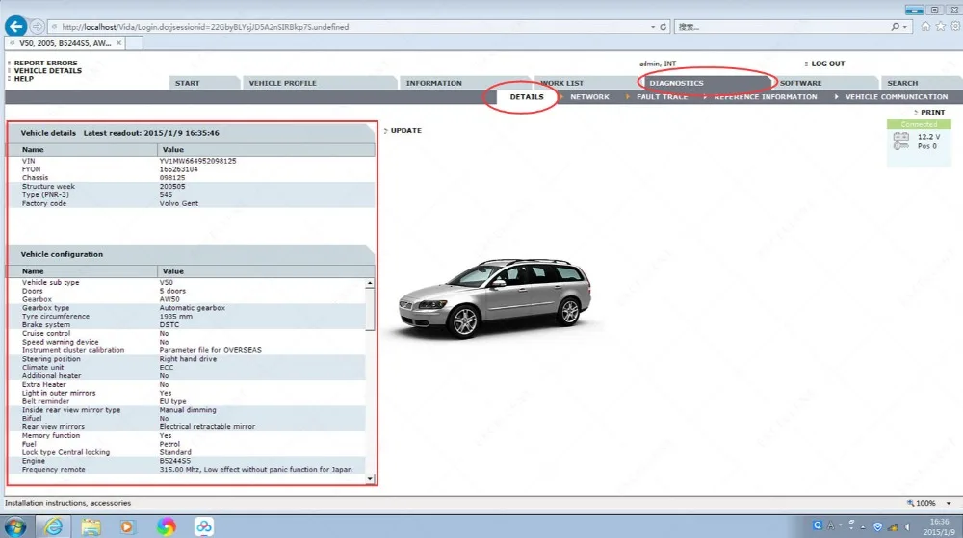The image size is (963, 538).
Task: Click the configuration list scrollbar down arrow
Action: (370, 478)
